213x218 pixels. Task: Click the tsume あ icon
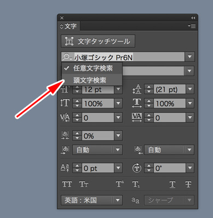(x=65, y=135)
